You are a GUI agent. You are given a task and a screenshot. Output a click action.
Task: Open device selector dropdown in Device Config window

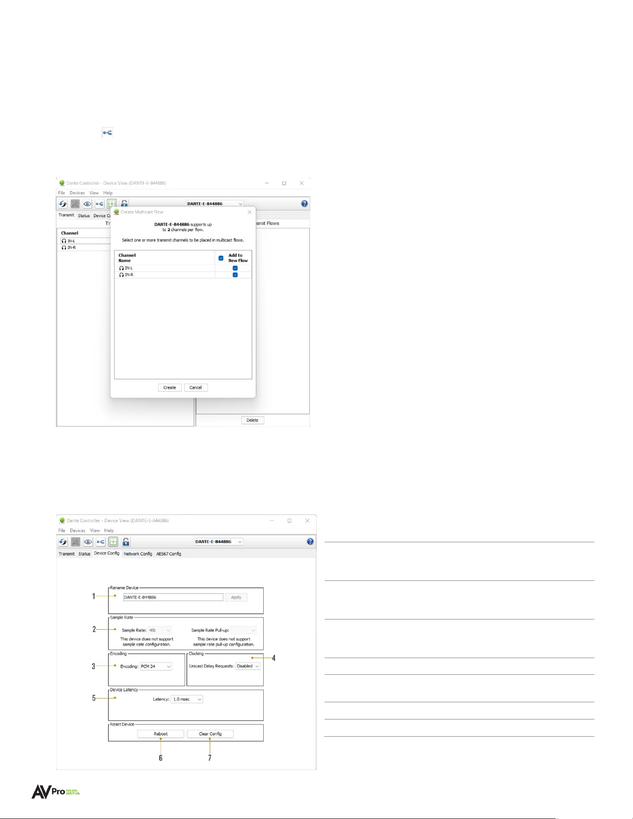[x=219, y=541]
